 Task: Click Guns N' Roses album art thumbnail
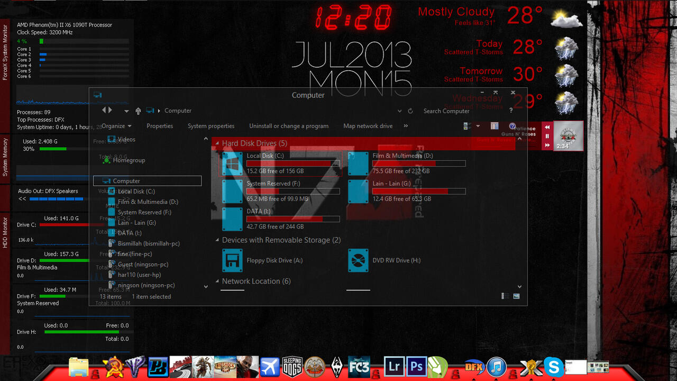[x=569, y=135]
